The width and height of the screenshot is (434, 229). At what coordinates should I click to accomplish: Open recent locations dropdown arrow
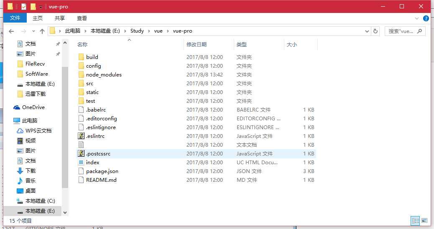coord(33,31)
